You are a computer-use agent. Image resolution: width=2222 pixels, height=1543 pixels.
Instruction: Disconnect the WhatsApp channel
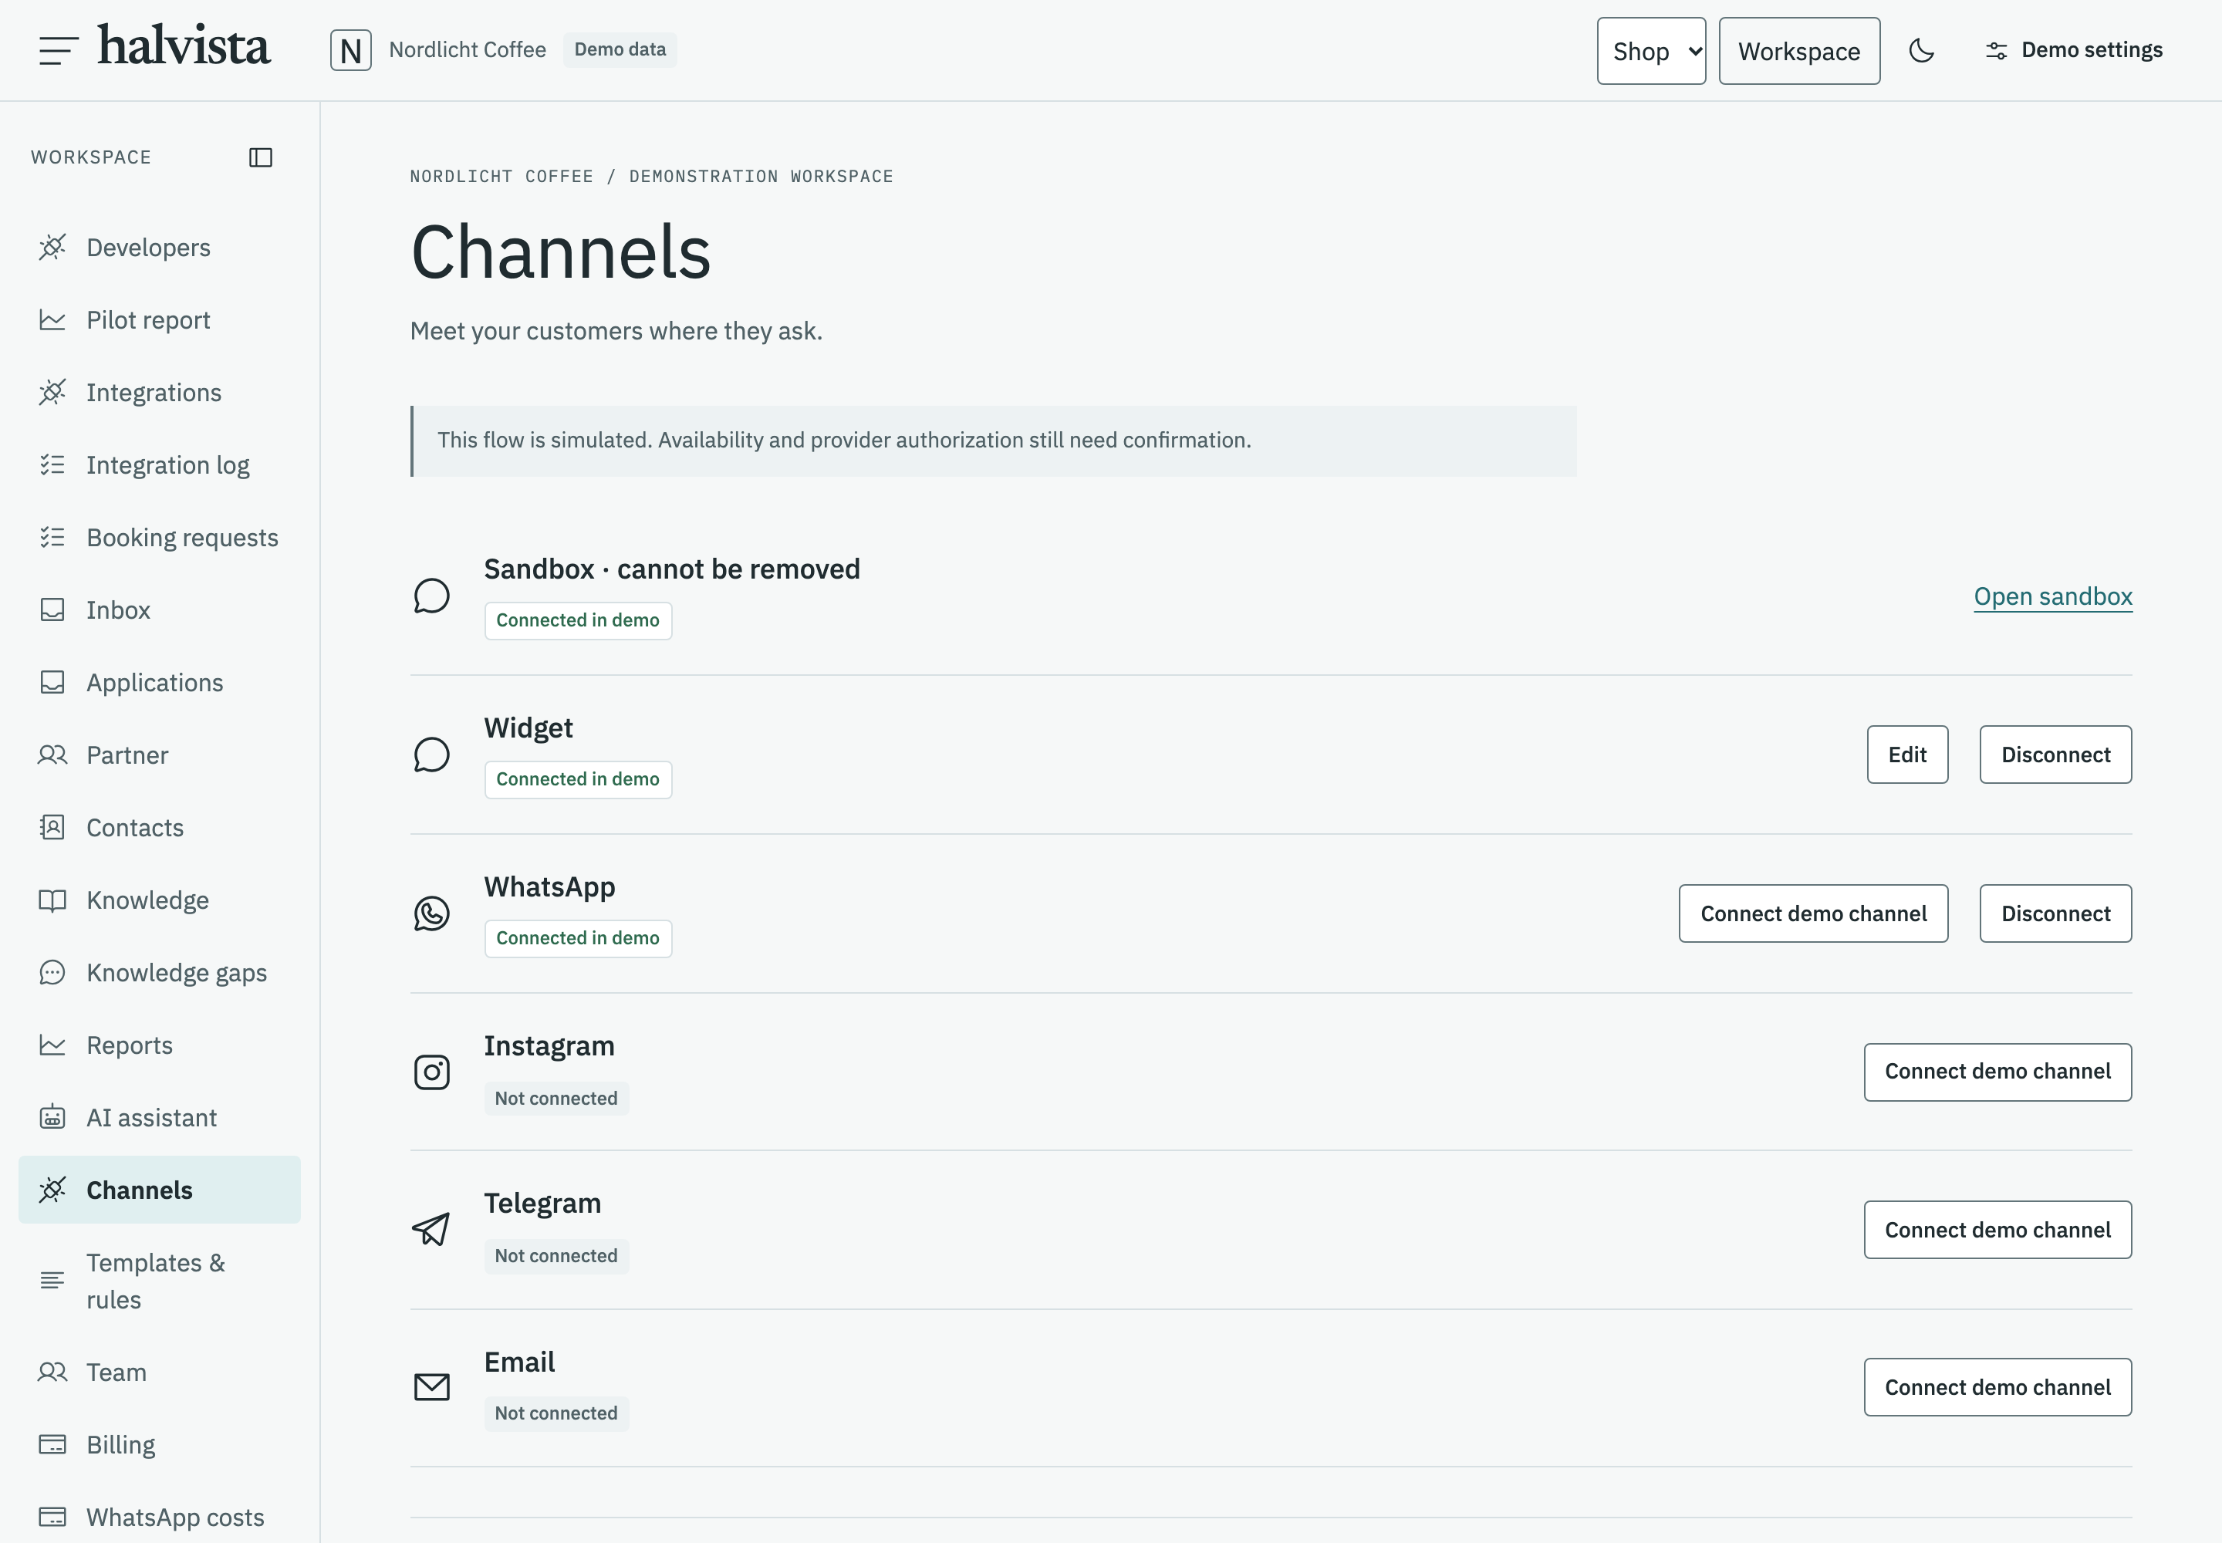pyautogui.click(x=2055, y=913)
